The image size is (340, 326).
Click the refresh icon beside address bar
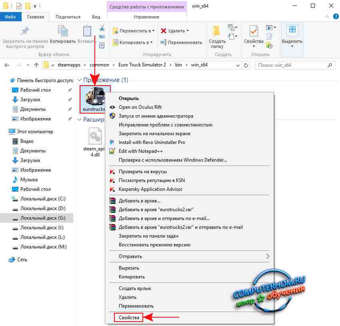[246, 65]
